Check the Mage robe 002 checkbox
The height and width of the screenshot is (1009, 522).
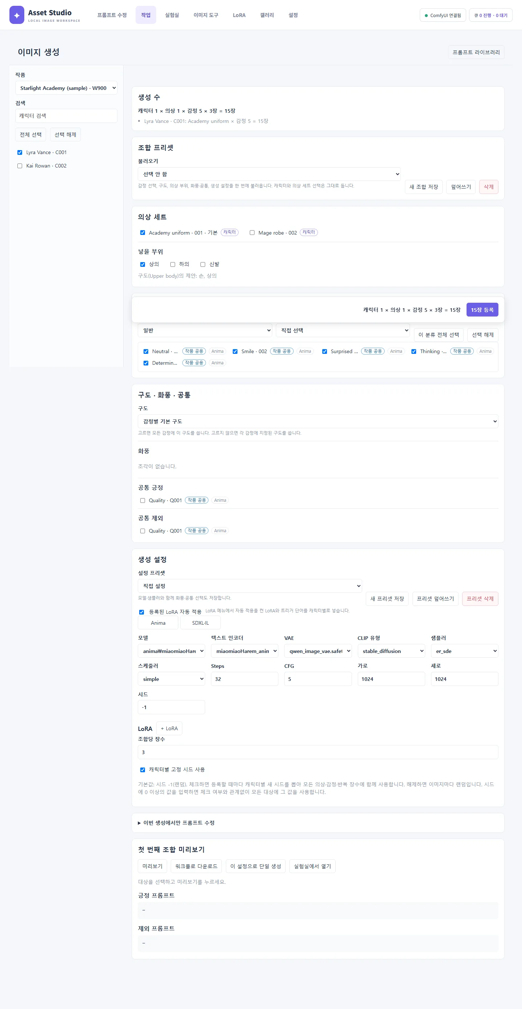click(x=252, y=233)
